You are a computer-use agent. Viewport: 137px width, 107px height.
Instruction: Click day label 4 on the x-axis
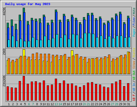tap(21, 104)
